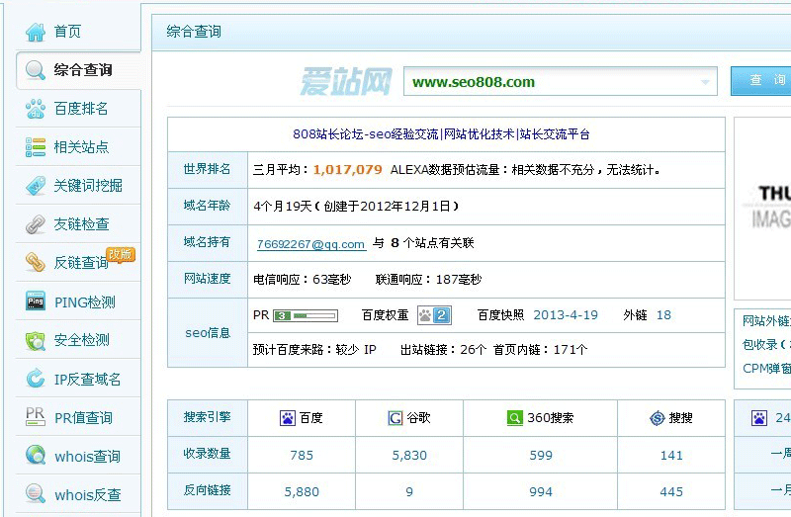Click the 关键词挖掘 sidebar icon

36,186
